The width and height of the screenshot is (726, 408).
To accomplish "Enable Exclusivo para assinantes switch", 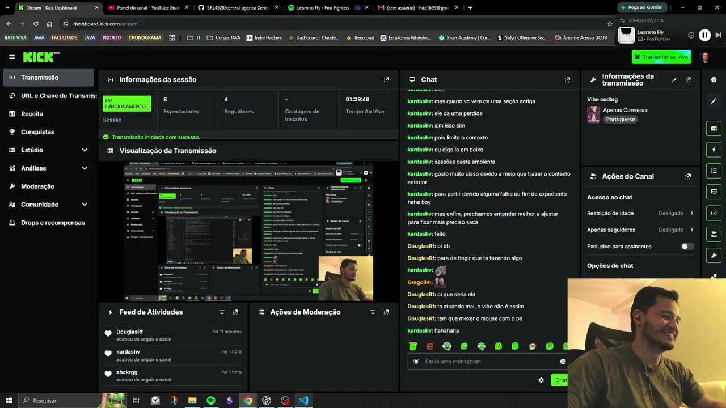I will tap(687, 246).
